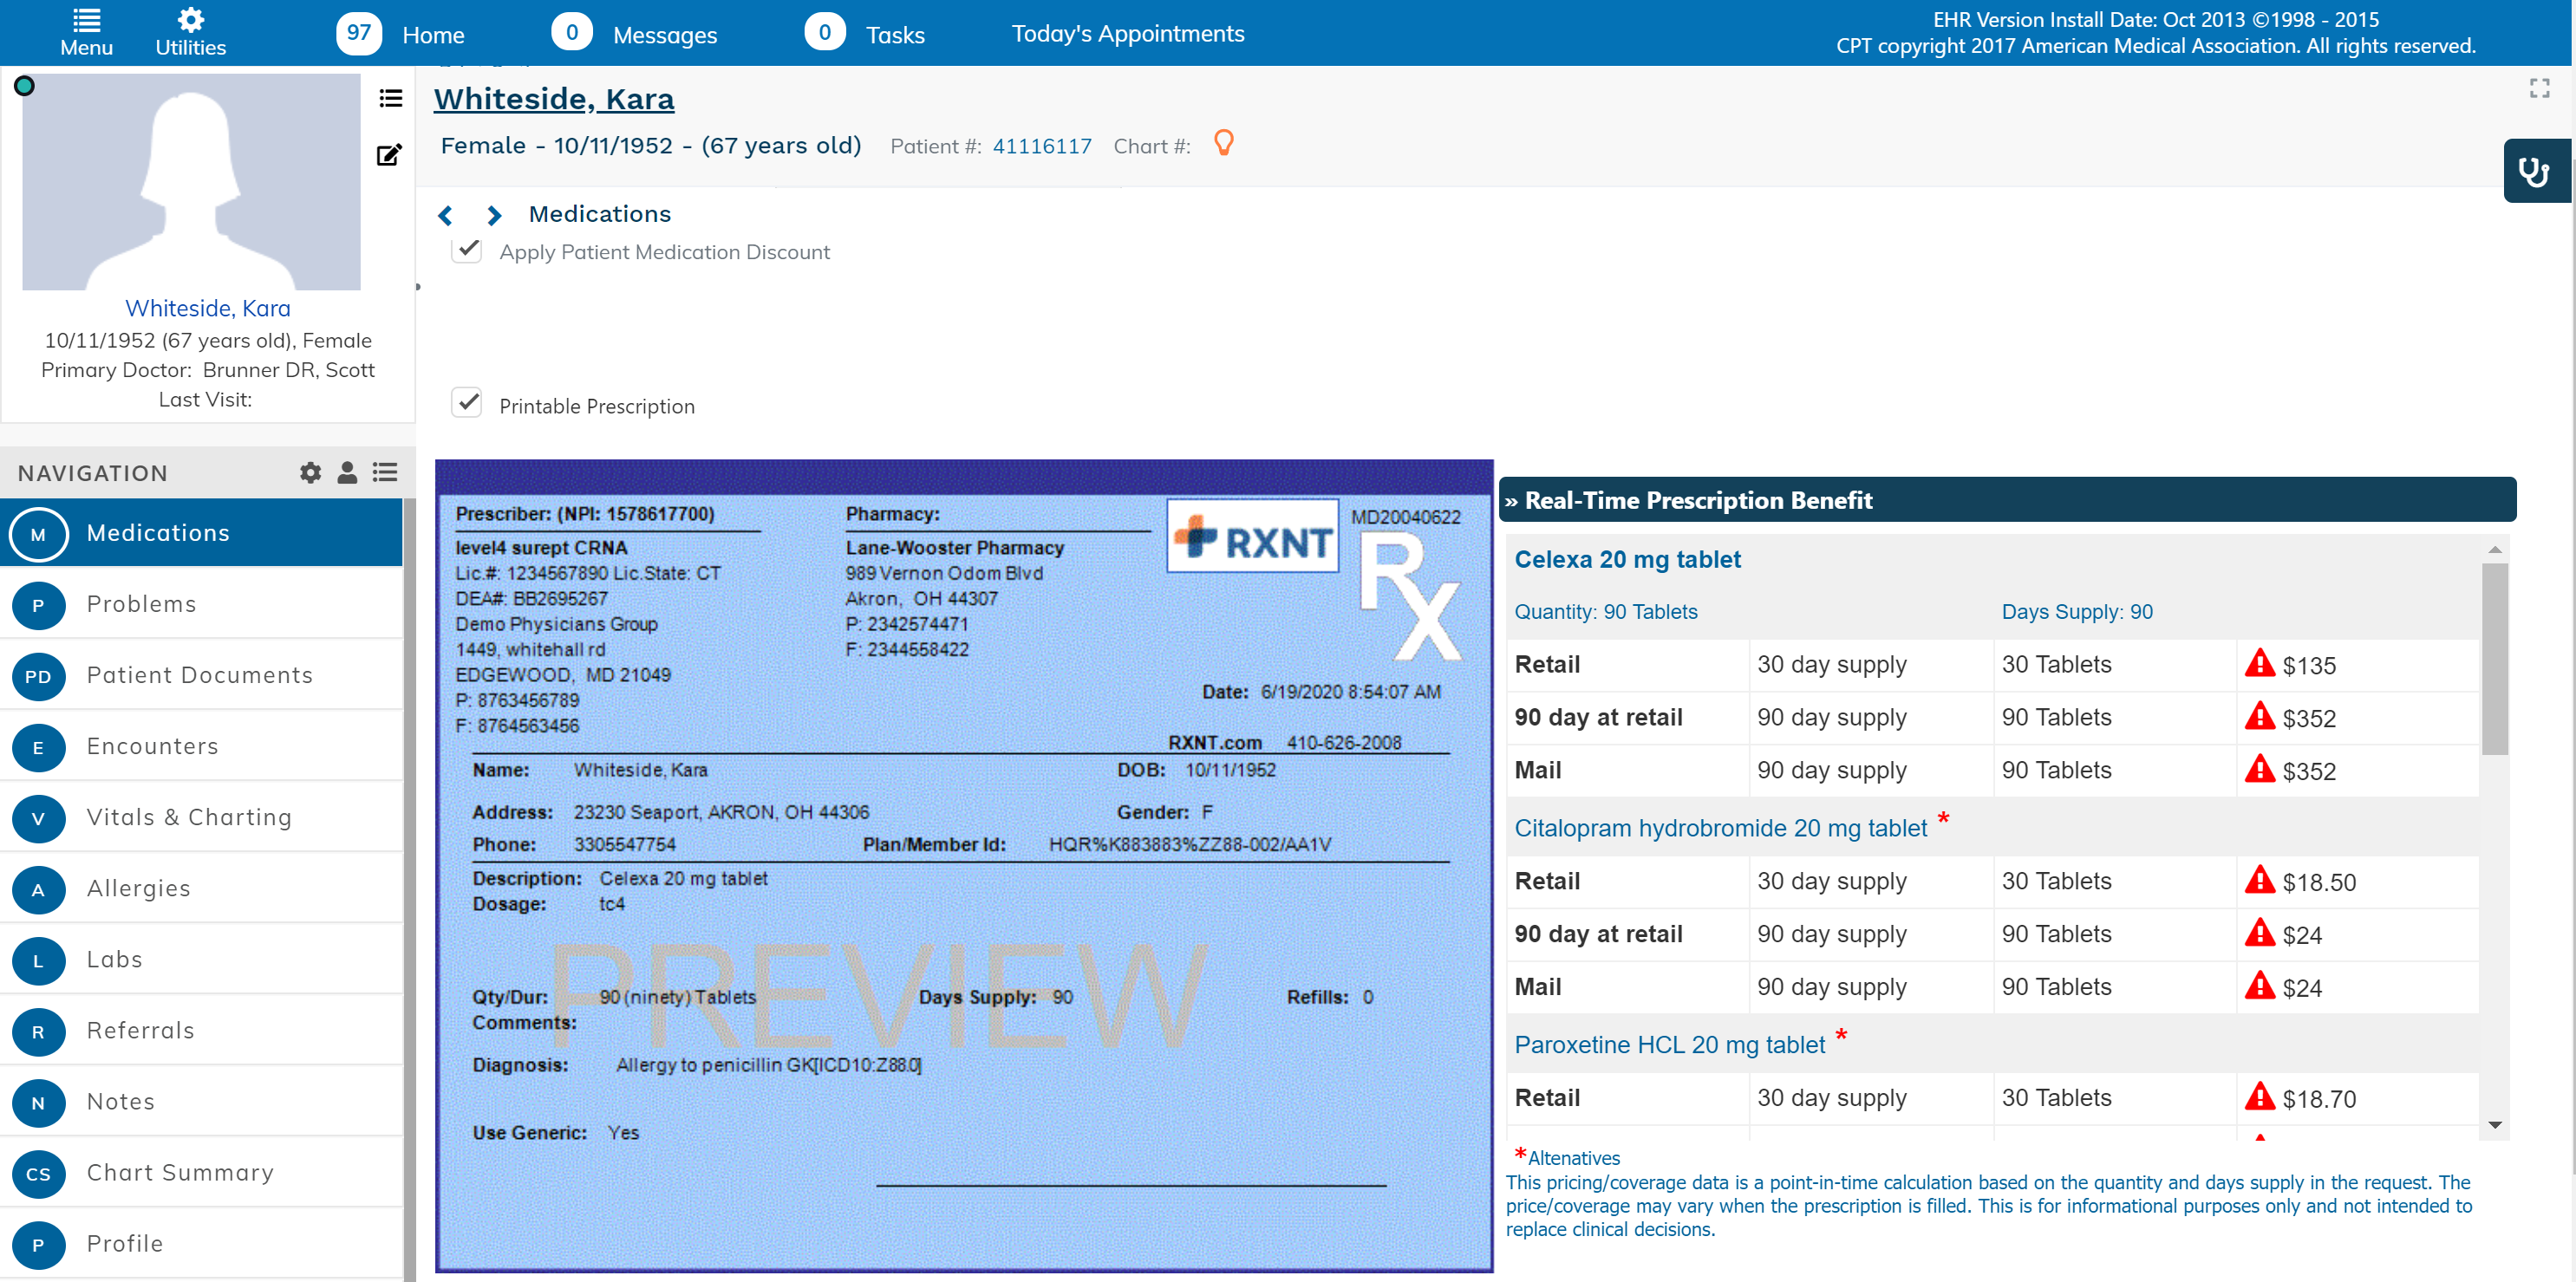This screenshot has height=1282, width=2576.
Task: Go back using the left chevron near Medications
Action: pos(444,214)
